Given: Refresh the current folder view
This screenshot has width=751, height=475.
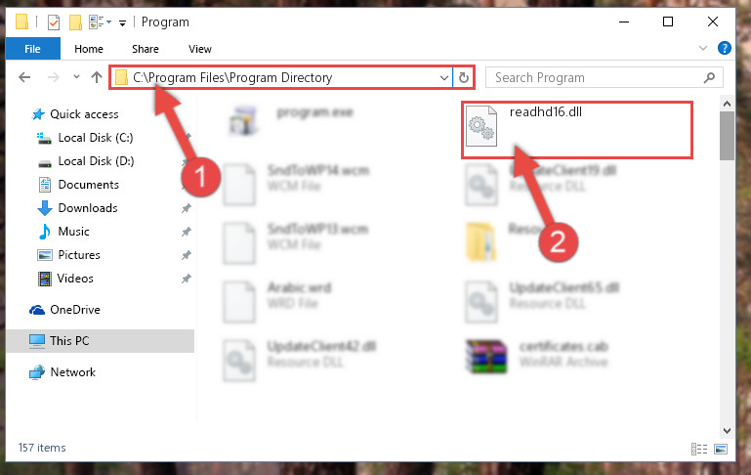Looking at the screenshot, I should (463, 77).
